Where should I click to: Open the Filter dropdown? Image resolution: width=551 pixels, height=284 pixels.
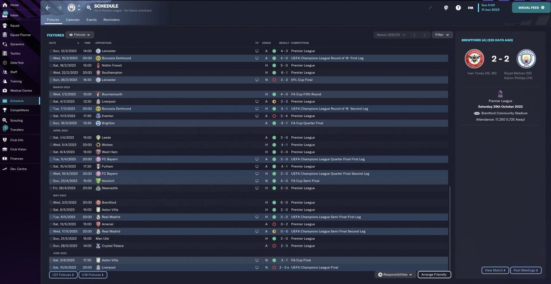coord(442,35)
